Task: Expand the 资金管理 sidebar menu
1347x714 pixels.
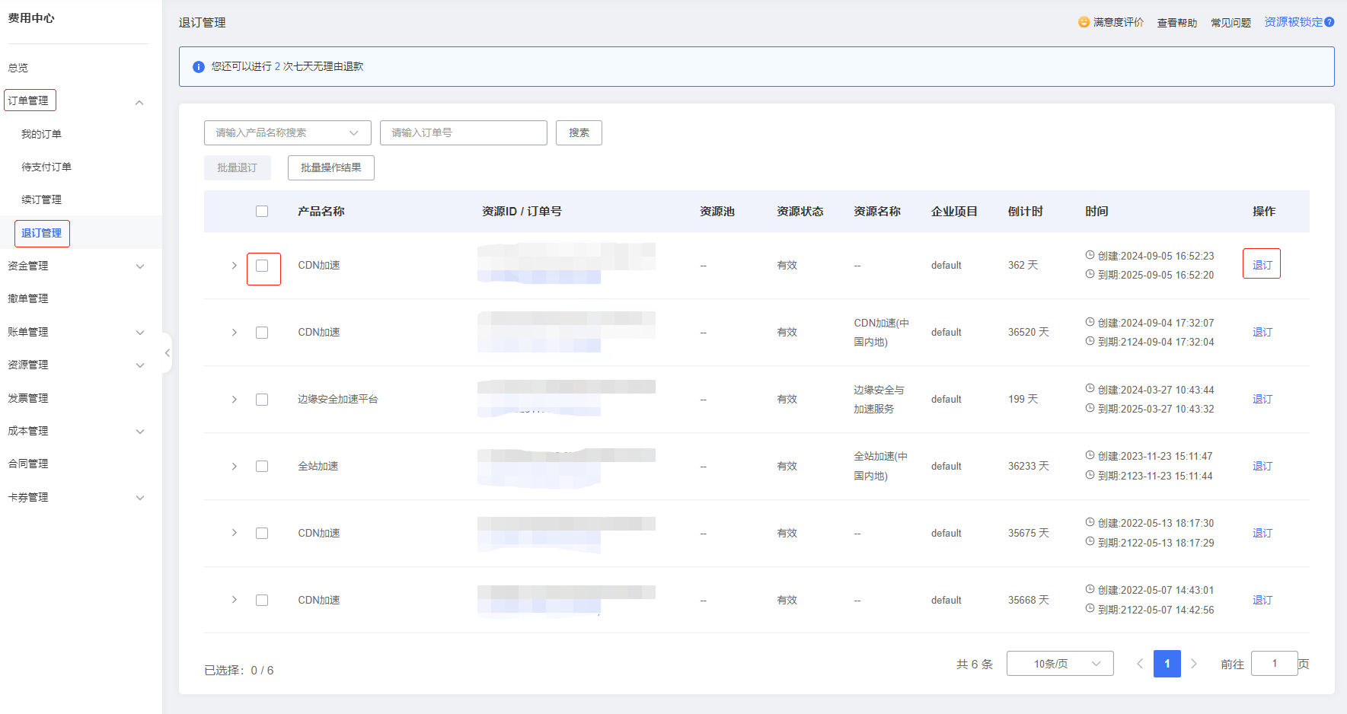Action: tap(139, 266)
